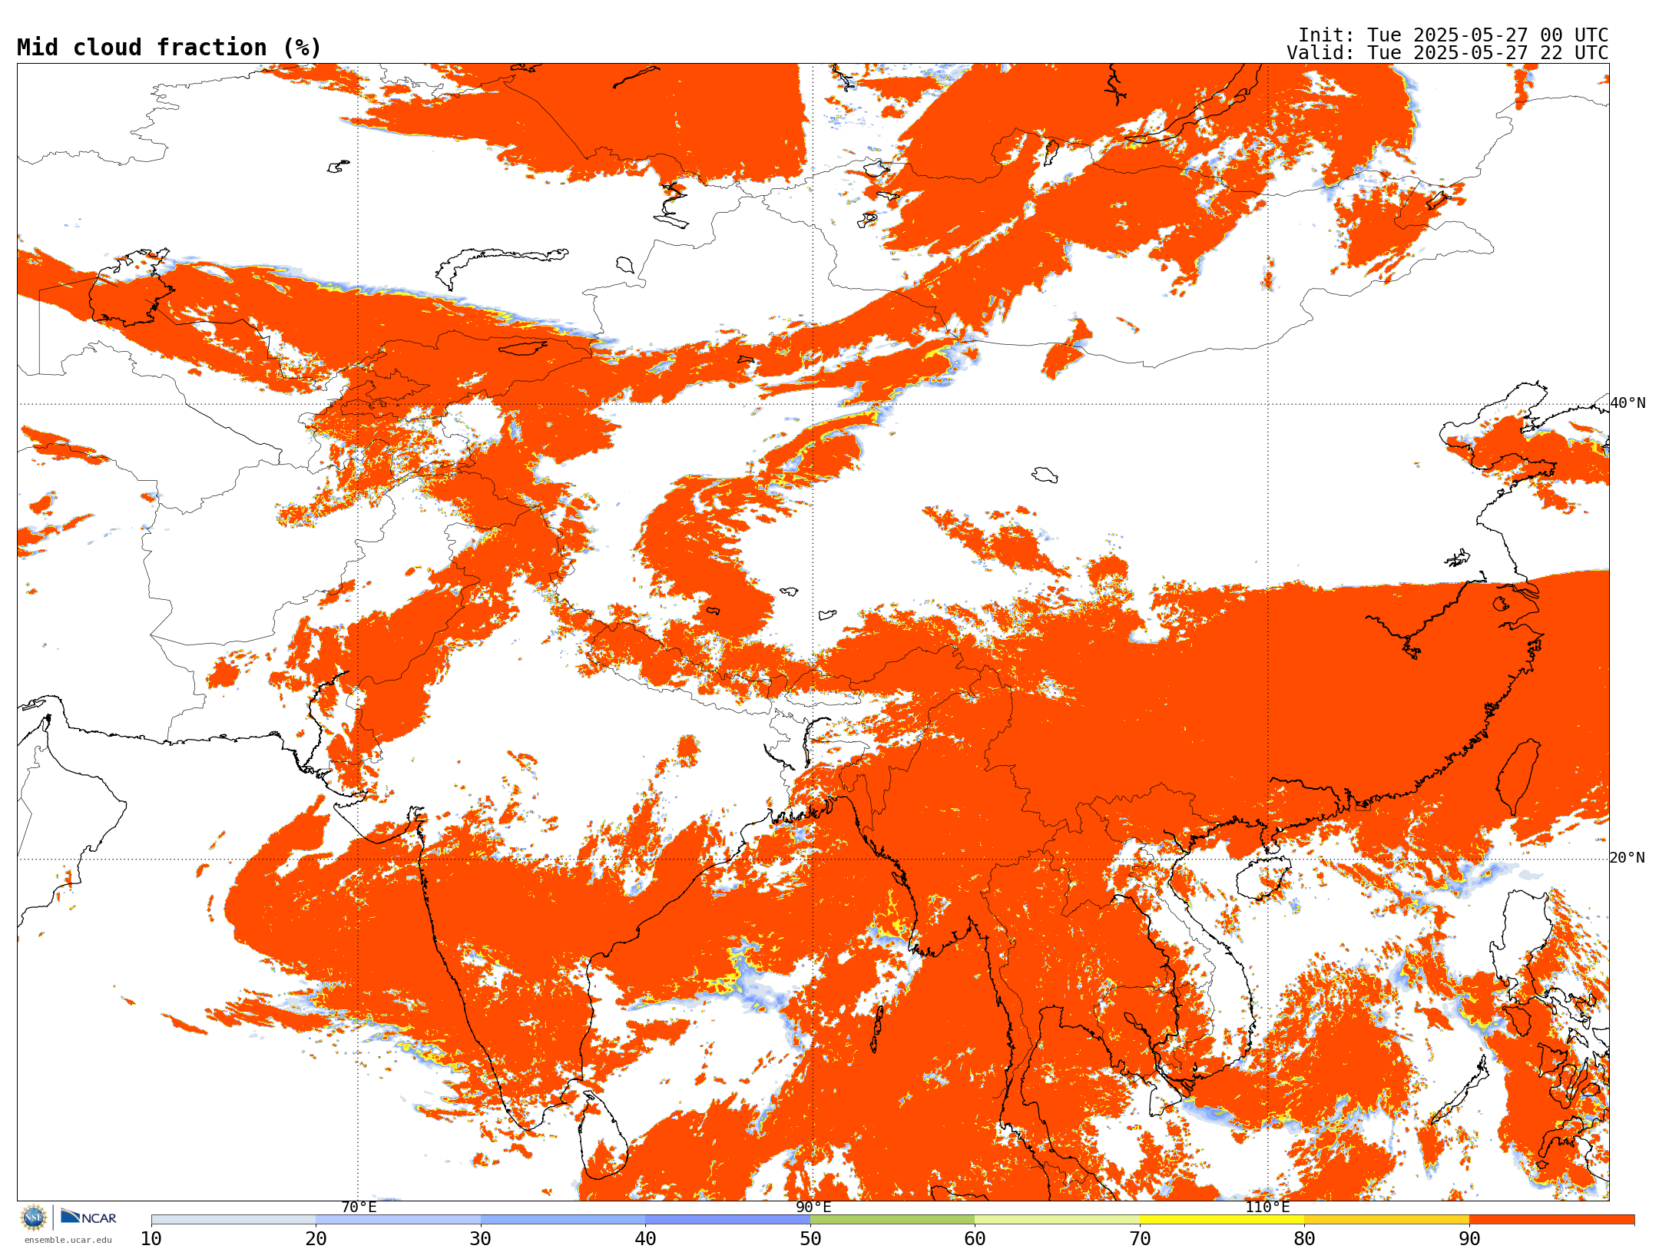
Task: Click the colorbar tick label 50
Action: (810, 1239)
